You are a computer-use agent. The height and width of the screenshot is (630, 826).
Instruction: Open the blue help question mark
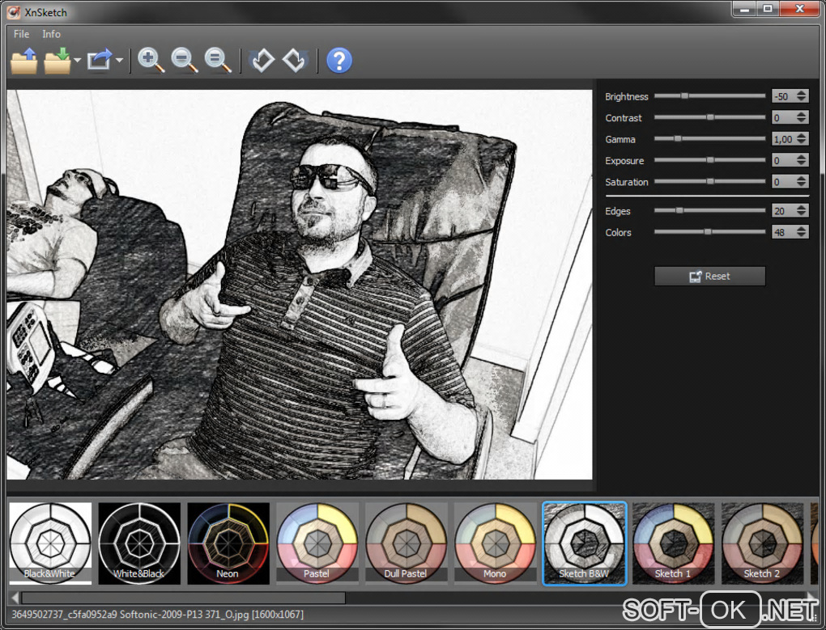(x=338, y=61)
